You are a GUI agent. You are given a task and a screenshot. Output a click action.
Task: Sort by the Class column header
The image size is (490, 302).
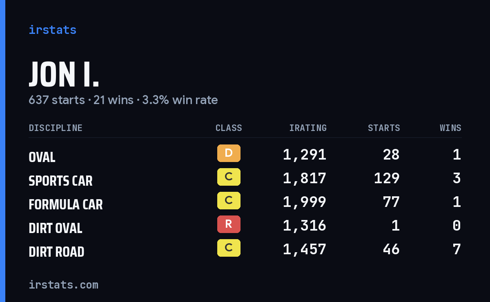(229, 128)
